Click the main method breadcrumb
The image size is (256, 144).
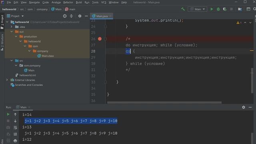70,9
